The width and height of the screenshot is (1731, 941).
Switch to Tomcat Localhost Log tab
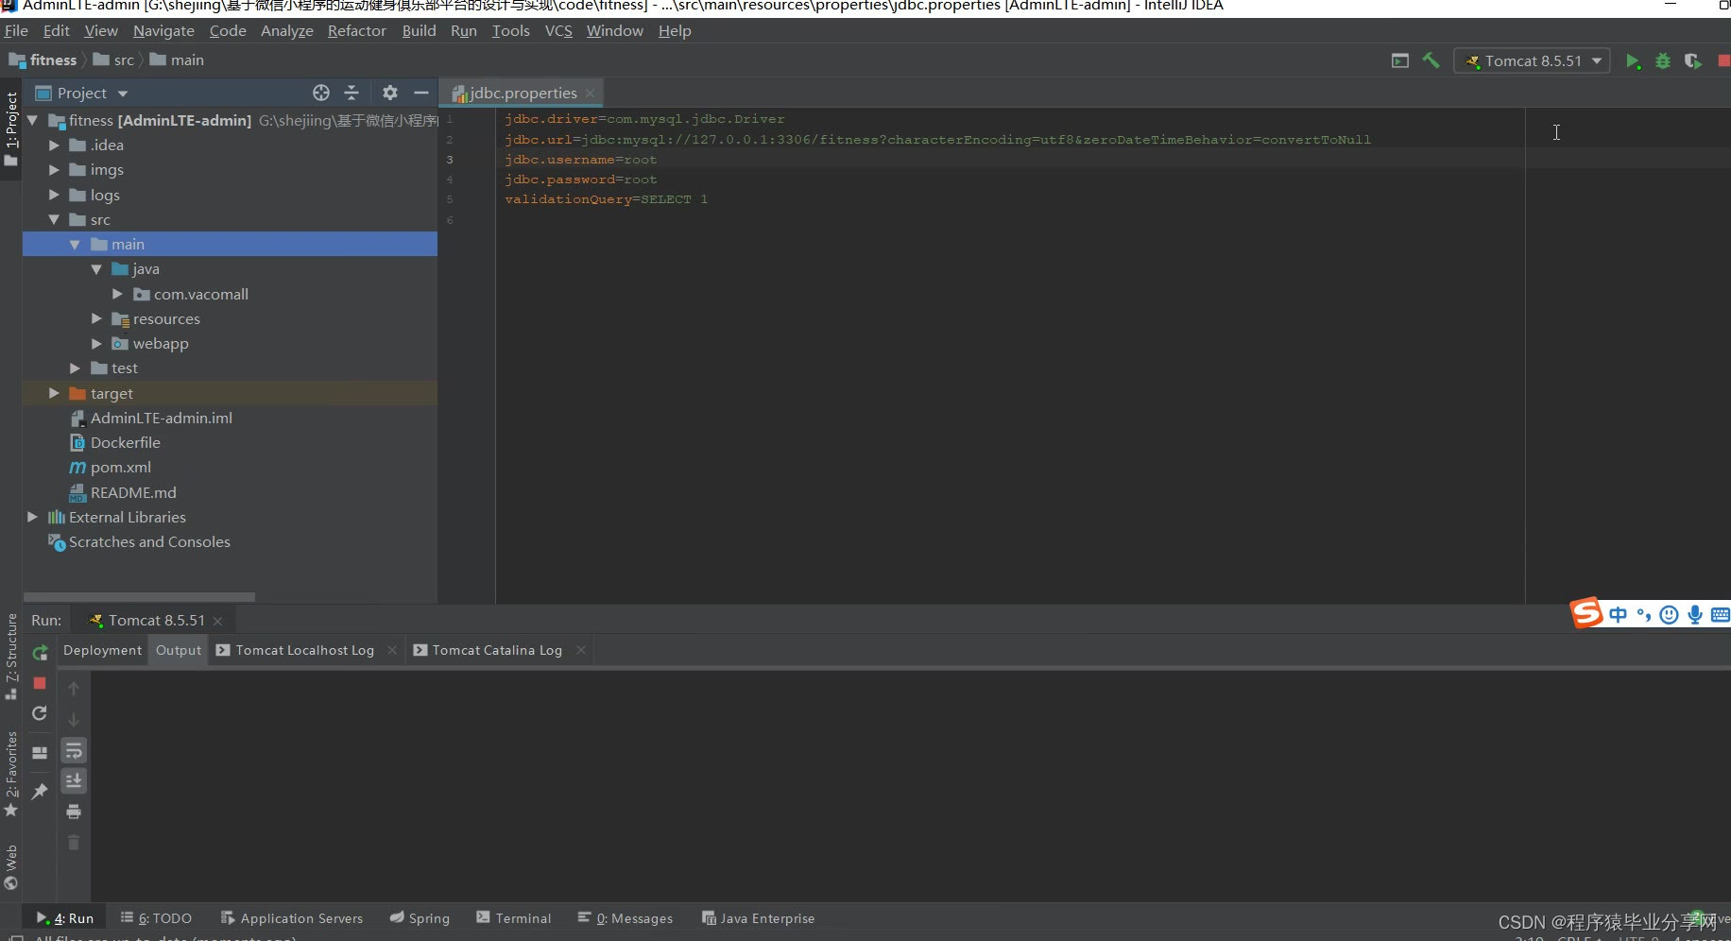tap(304, 650)
